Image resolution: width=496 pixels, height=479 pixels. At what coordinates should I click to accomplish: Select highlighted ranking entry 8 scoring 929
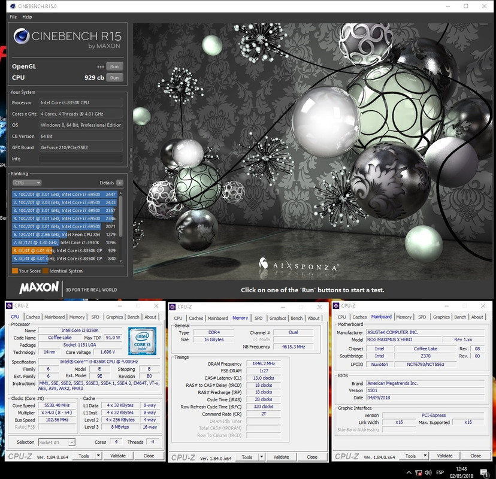point(65,250)
